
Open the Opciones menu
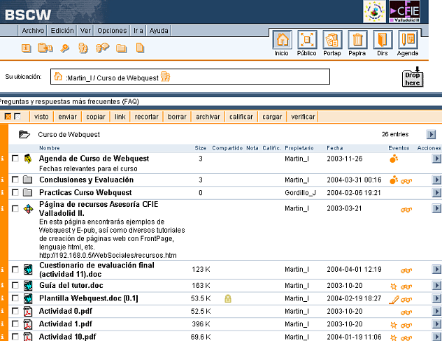point(112,31)
